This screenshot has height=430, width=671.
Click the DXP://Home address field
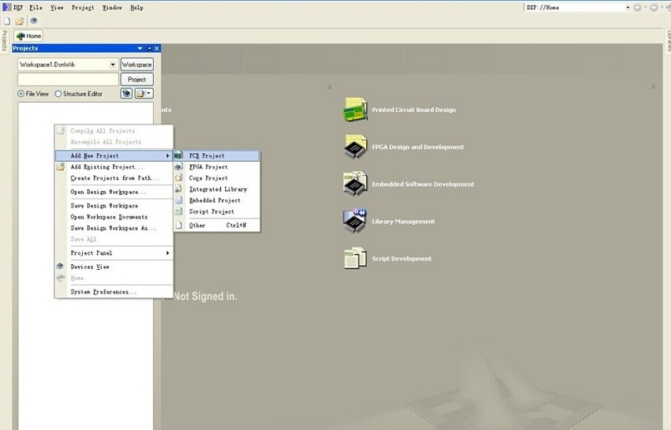[574, 7]
